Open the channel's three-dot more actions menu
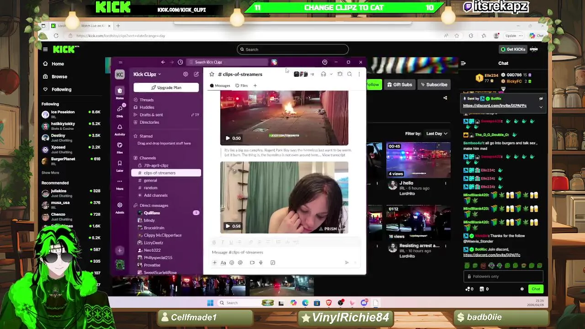 click(359, 74)
